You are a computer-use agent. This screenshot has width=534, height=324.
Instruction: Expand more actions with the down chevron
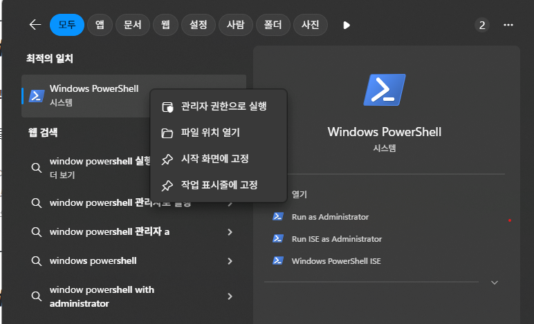495,283
